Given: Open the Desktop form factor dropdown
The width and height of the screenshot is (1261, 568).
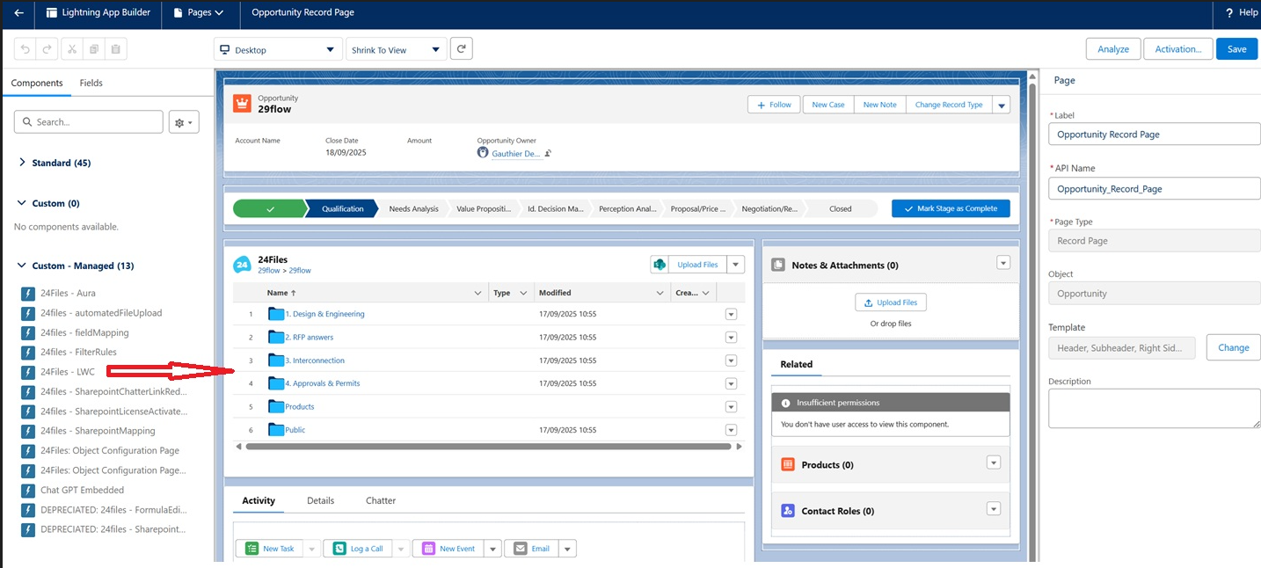Looking at the screenshot, I should click(278, 50).
